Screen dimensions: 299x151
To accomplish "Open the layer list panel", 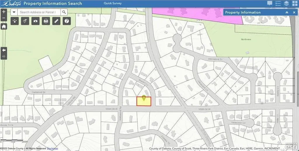I will point(286,3).
